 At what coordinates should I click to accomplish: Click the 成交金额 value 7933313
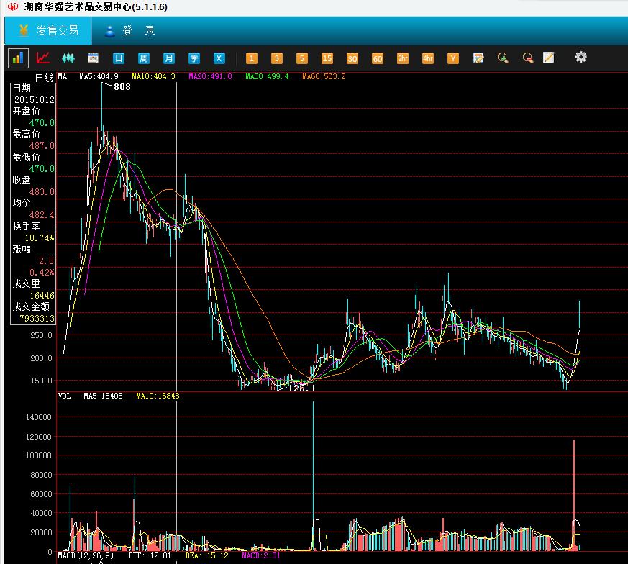[x=37, y=319]
